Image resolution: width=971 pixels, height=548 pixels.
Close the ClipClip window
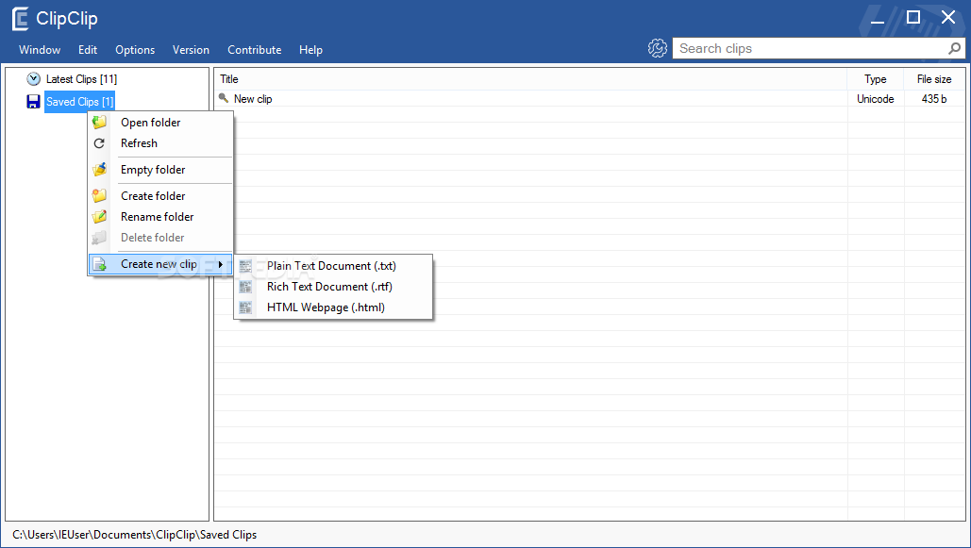[948, 17]
